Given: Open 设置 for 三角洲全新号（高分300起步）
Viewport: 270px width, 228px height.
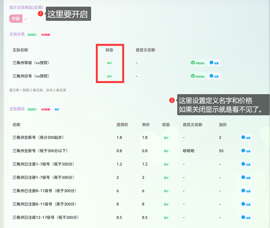Looking at the screenshot, I should (x=245, y=137).
